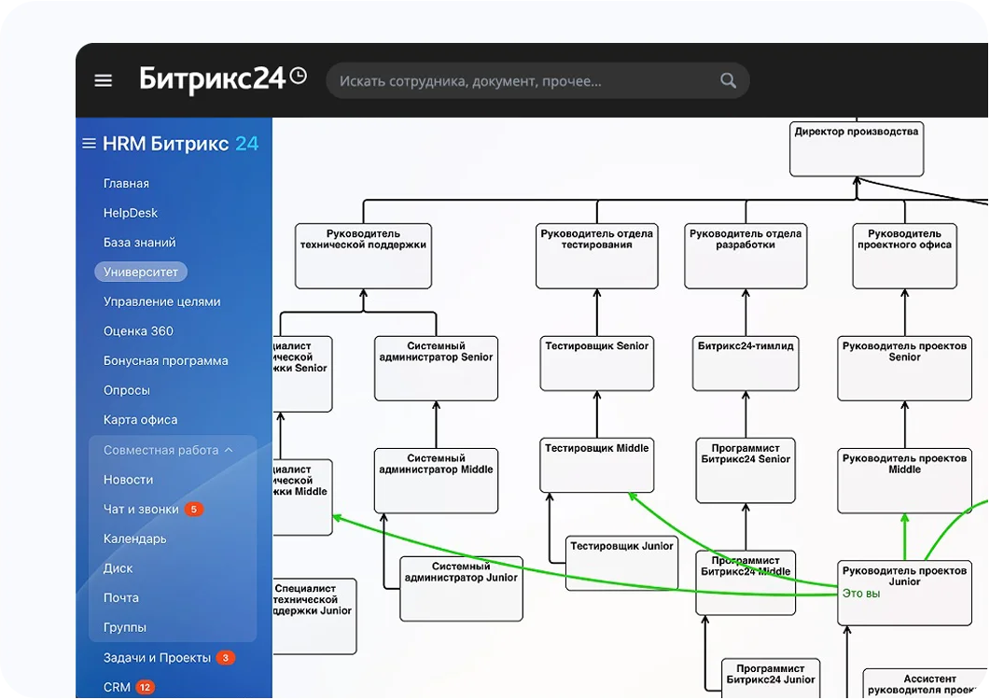Select the Руководитель проектов Junior box

905,593
